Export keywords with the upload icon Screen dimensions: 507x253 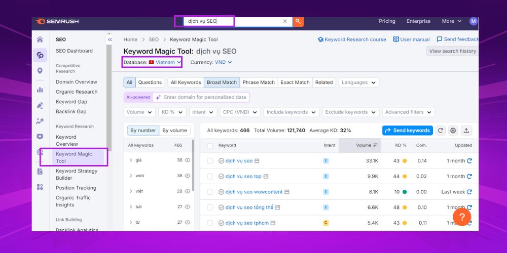click(466, 131)
